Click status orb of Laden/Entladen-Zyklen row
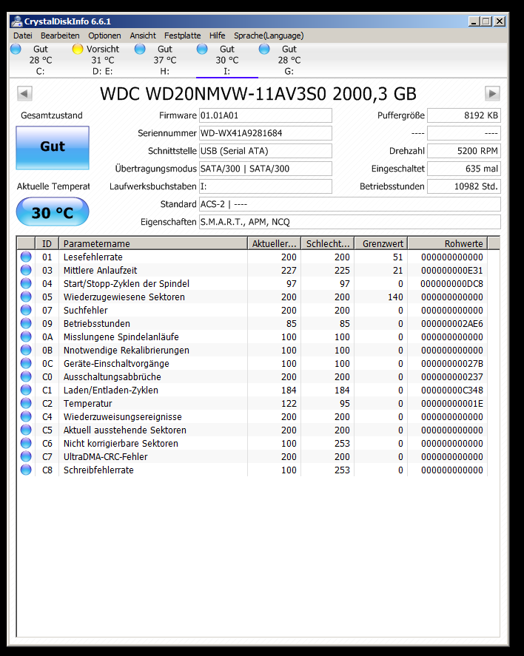This screenshot has height=656, width=524. click(26, 390)
